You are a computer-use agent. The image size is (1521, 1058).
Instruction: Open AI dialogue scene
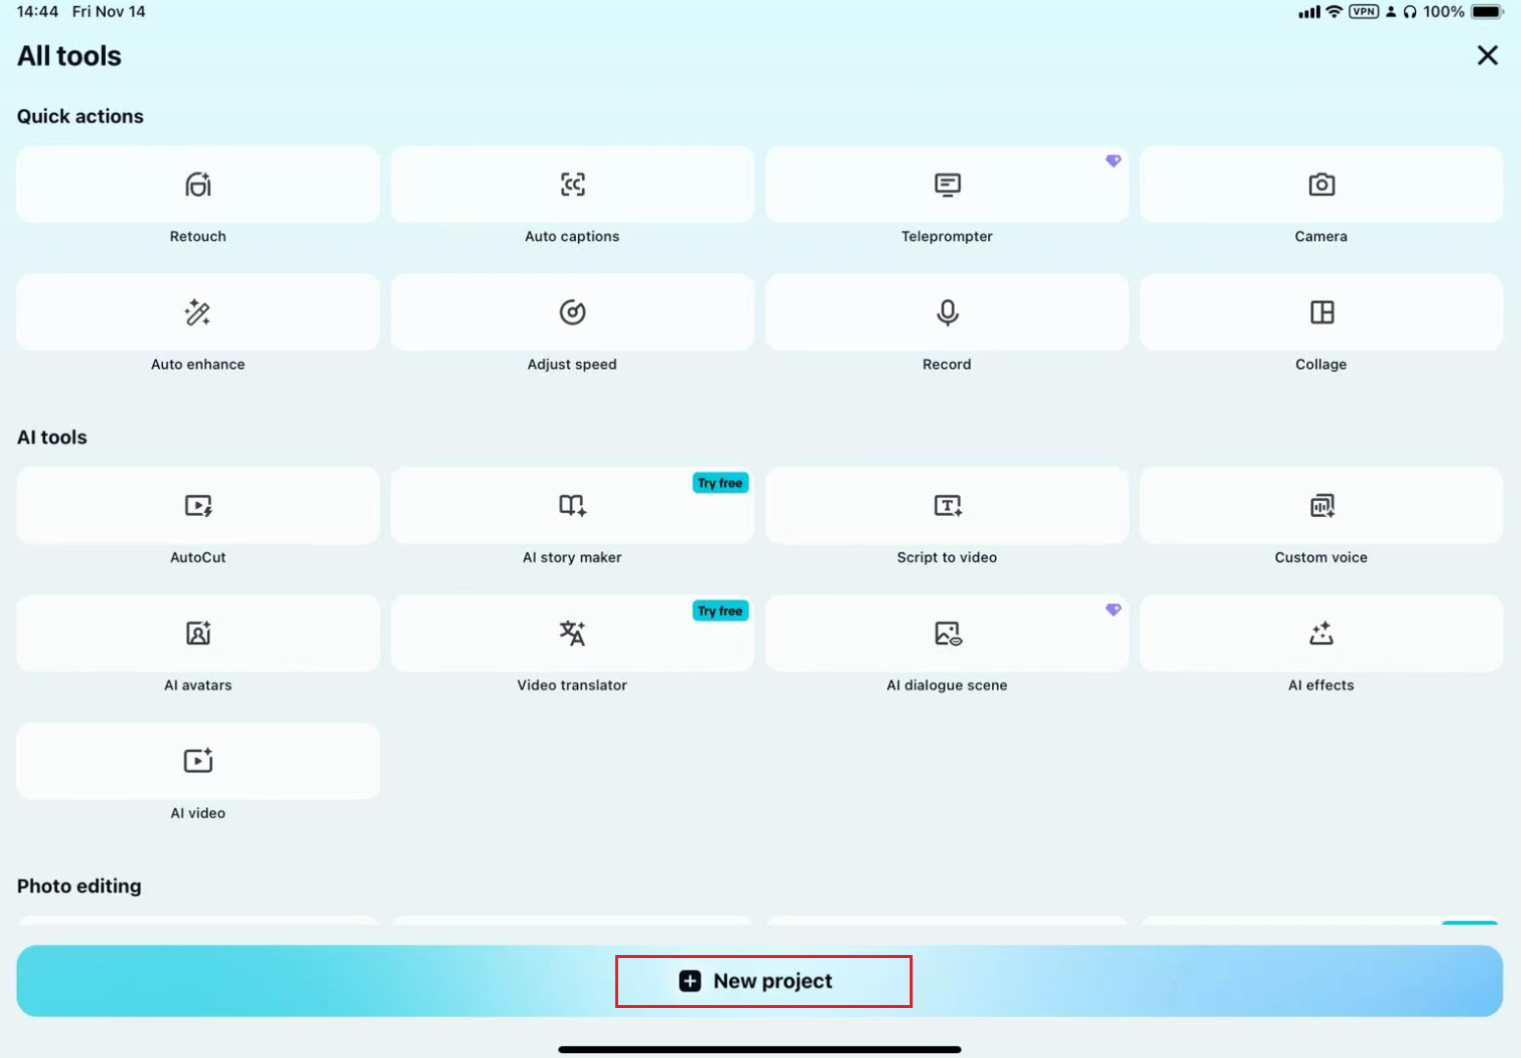pos(947,633)
